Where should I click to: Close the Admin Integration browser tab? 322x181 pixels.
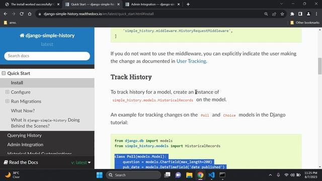pyautogui.click(x=179, y=5)
